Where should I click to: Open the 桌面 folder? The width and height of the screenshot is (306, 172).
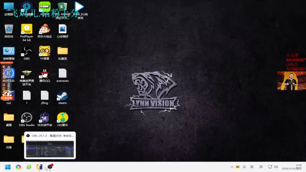(9, 119)
